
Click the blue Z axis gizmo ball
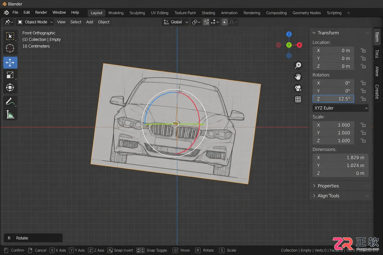[289, 34]
